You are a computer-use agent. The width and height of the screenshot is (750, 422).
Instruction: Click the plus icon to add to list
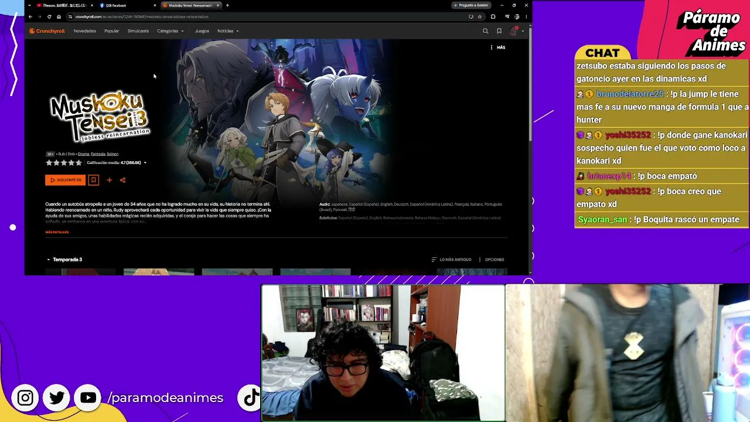pyautogui.click(x=109, y=180)
